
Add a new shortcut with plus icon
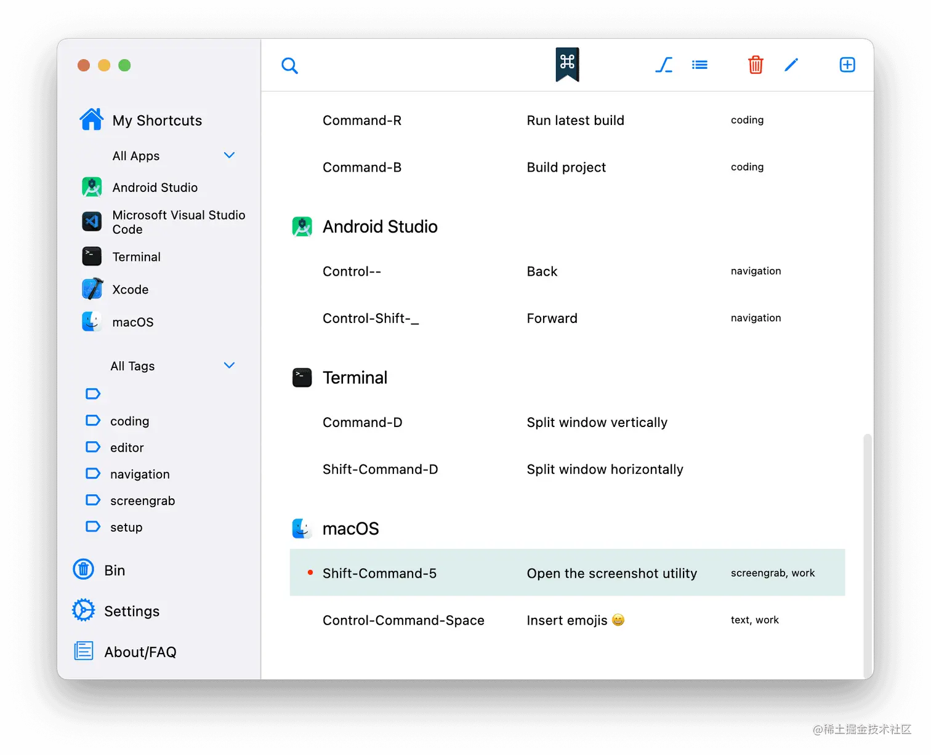click(x=847, y=65)
